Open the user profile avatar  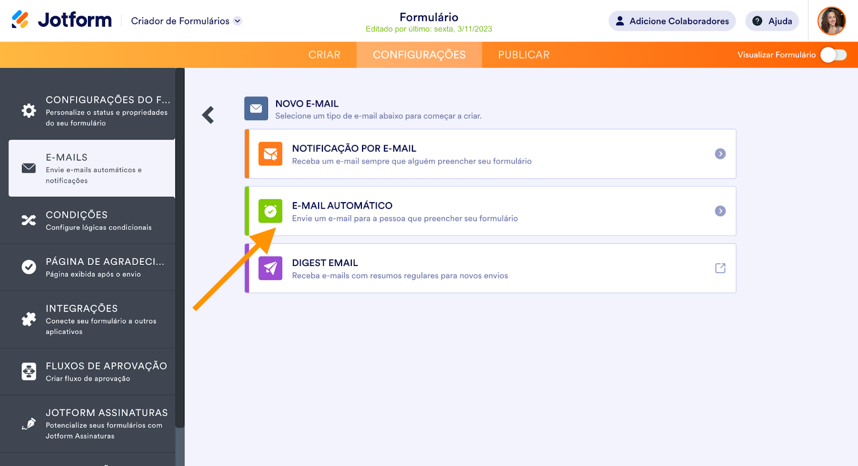tap(831, 21)
